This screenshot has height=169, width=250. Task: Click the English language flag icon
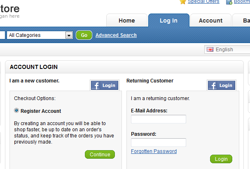pos(210,50)
